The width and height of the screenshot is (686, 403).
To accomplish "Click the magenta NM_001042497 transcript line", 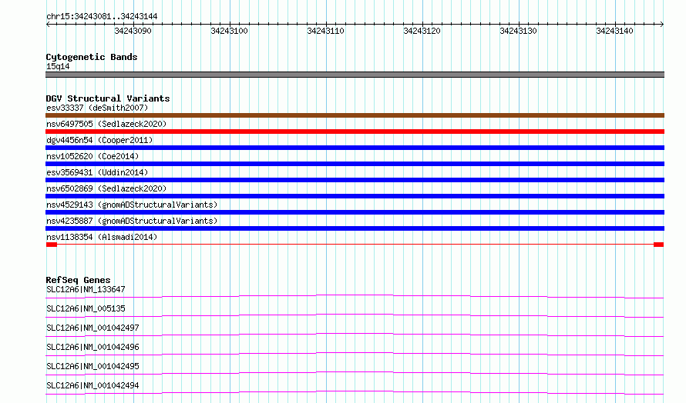I will click(x=355, y=335).
